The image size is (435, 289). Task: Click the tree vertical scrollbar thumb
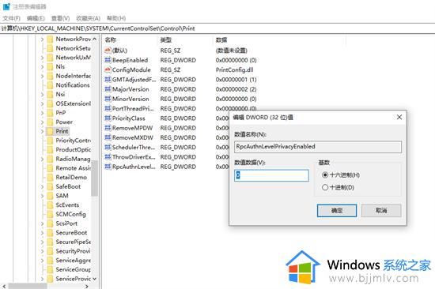coord(95,178)
